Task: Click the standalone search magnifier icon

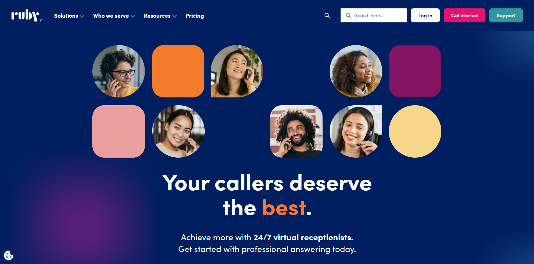Action: pyautogui.click(x=327, y=15)
